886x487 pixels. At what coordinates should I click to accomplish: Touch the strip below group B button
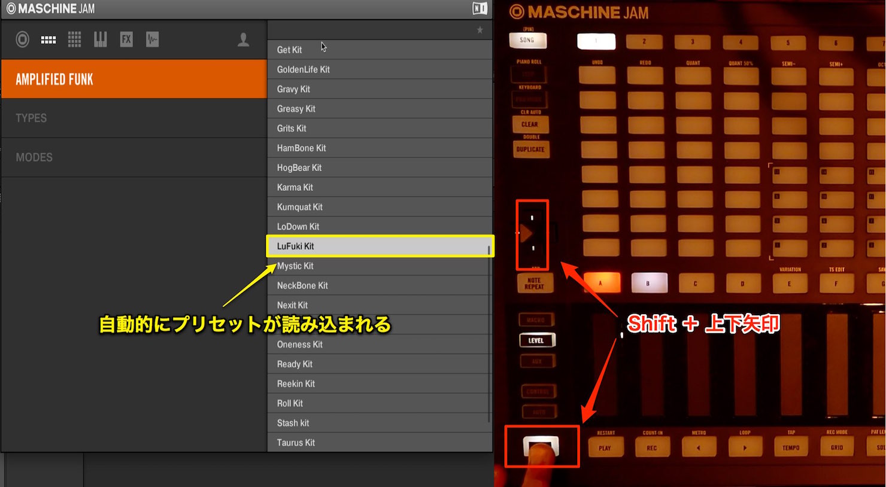tap(651, 365)
